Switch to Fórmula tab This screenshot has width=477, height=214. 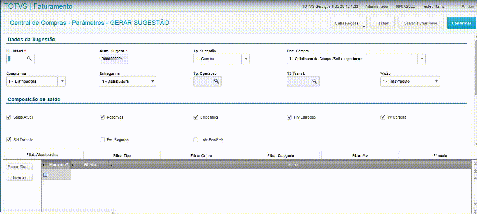coord(439,155)
